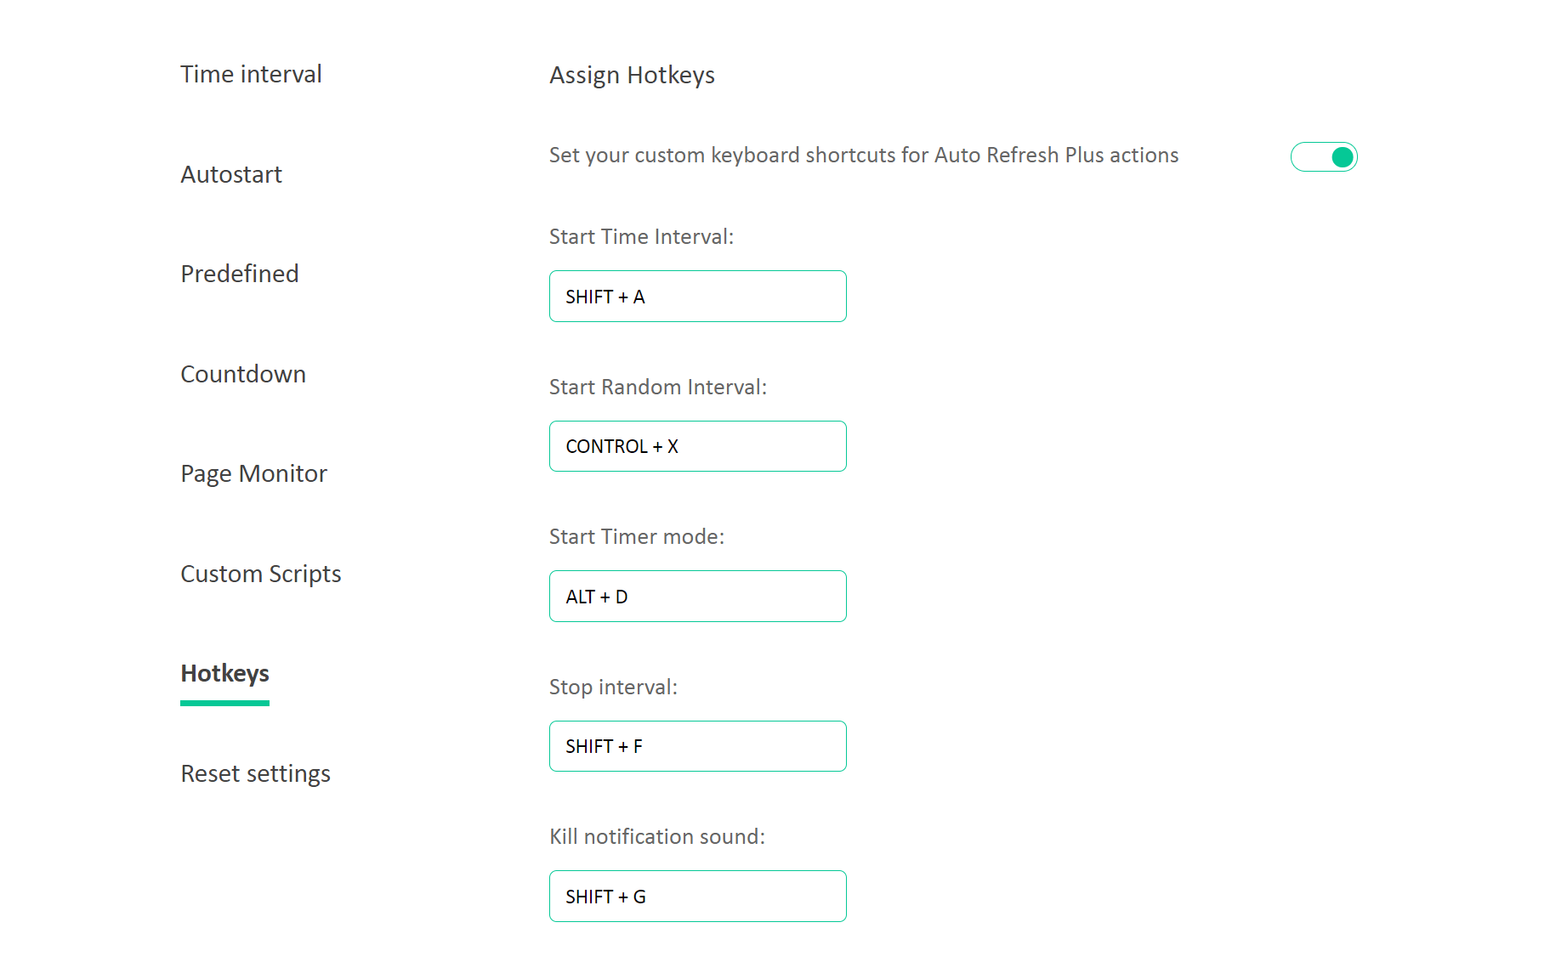
Task: Show the Custom Scripts tab
Action: point(260,574)
